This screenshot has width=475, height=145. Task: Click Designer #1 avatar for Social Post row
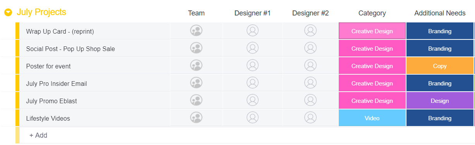pyautogui.click(x=252, y=48)
